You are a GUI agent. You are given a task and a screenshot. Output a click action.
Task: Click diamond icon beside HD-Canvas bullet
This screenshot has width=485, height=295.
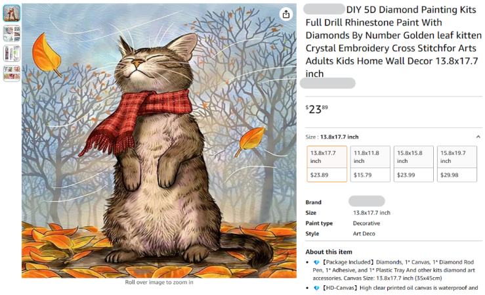pyautogui.click(x=316, y=288)
